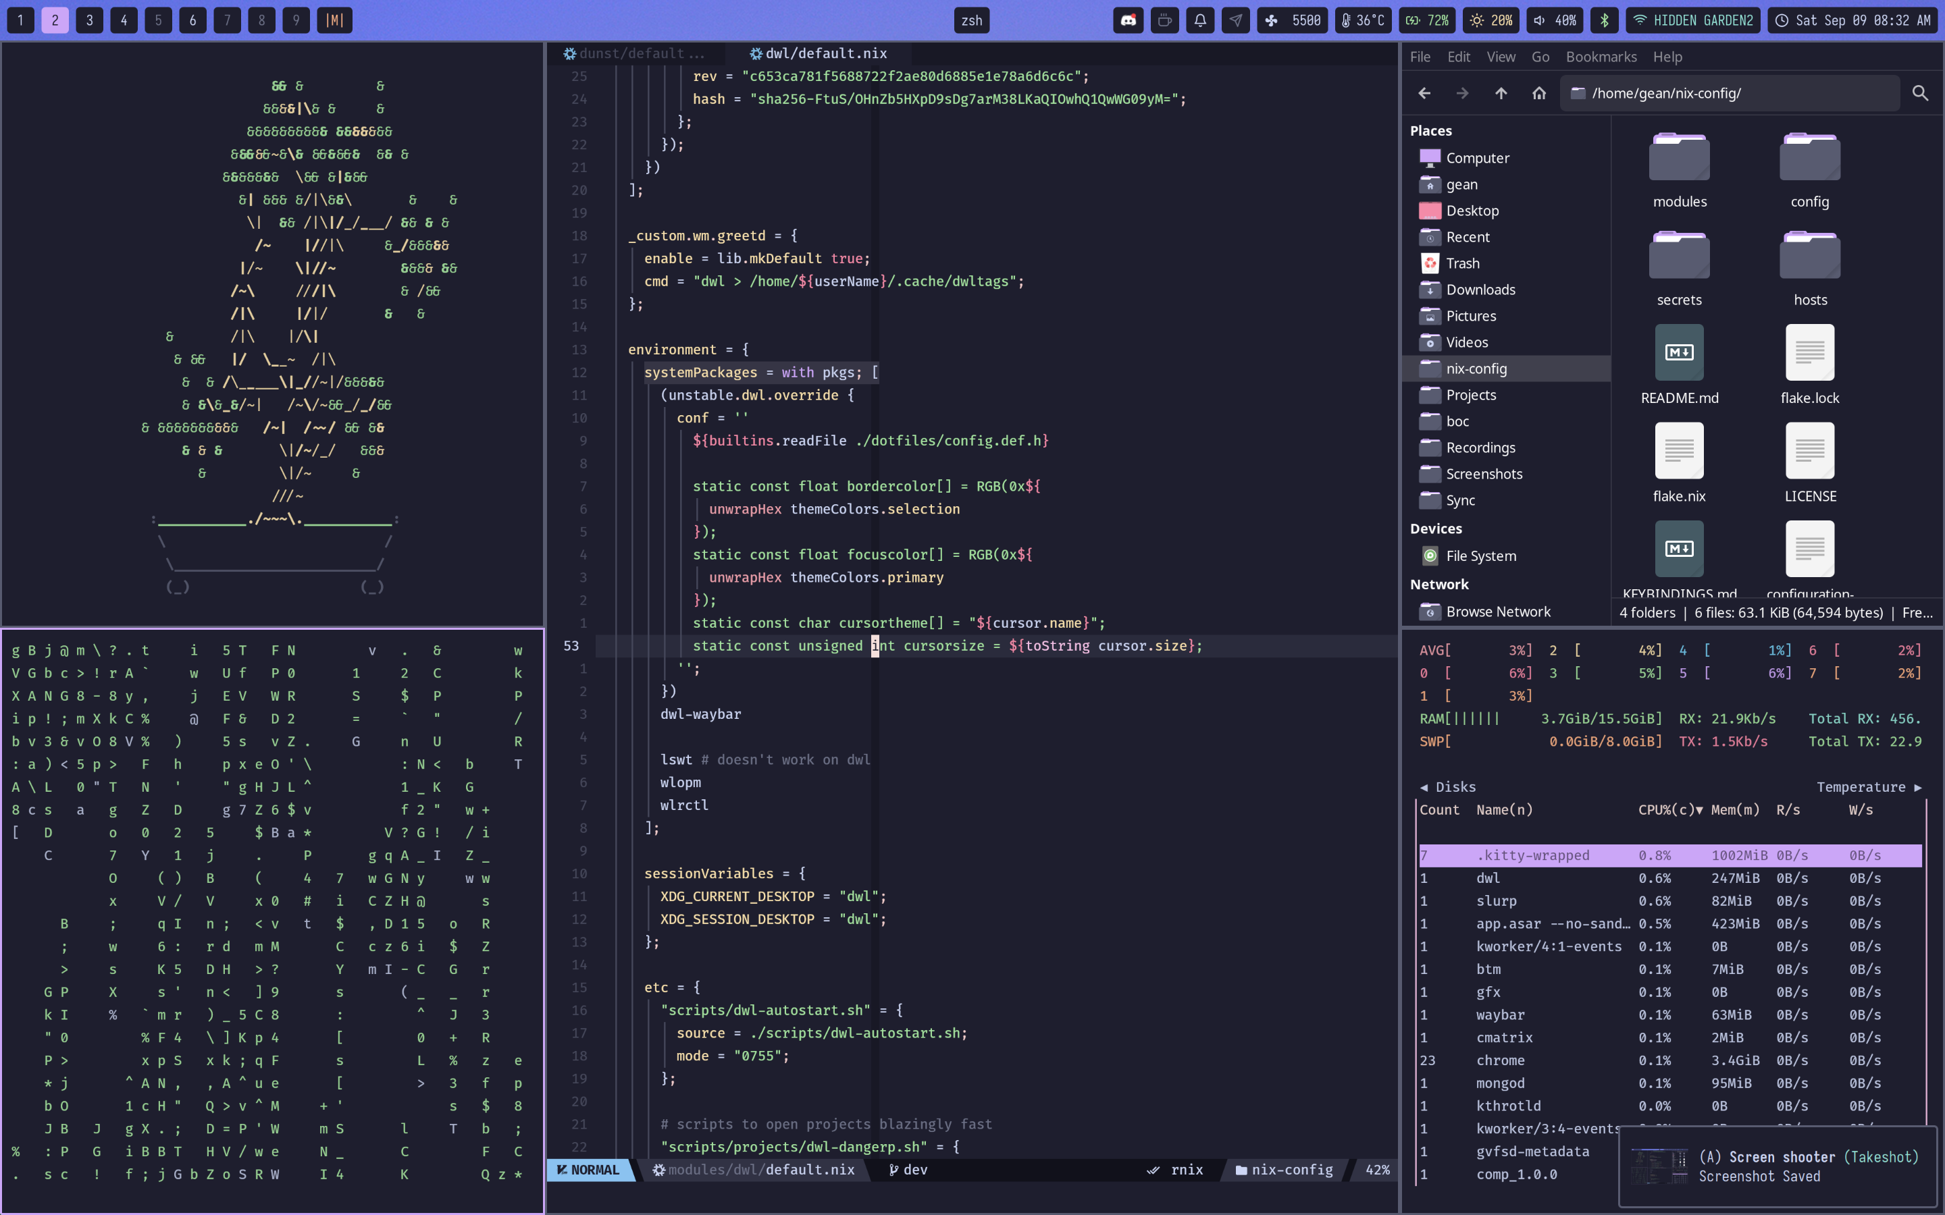The width and height of the screenshot is (1945, 1215).
Task: Click the home icon in file manager
Action: (1538, 93)
